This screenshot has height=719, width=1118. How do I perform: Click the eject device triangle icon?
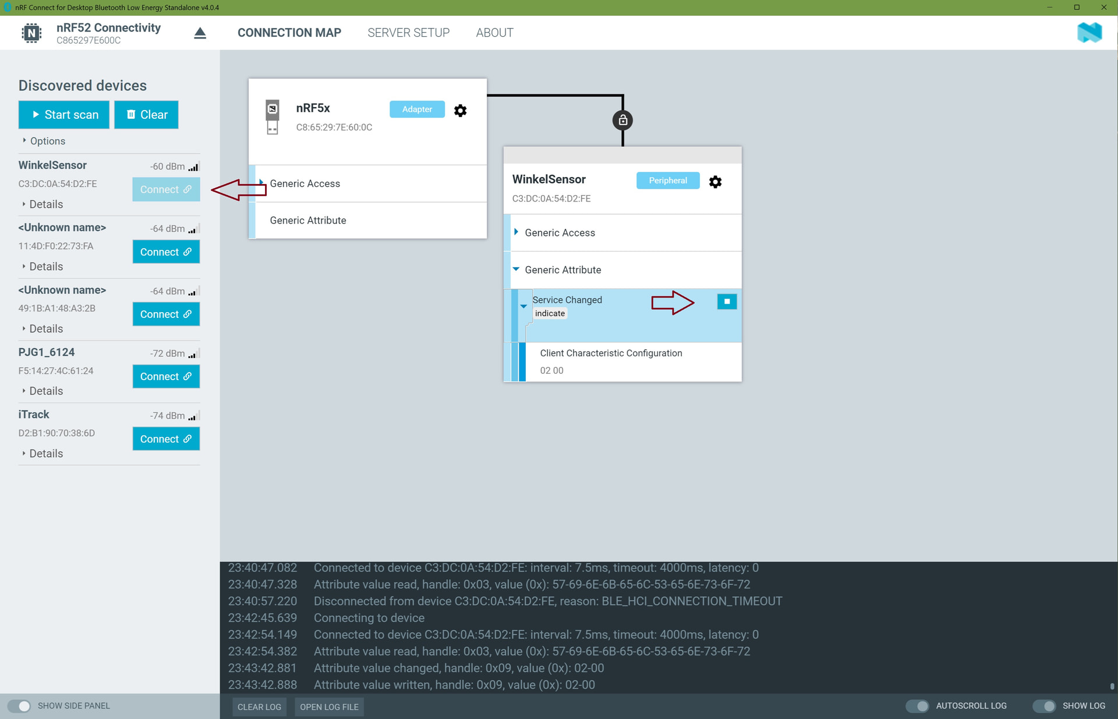coord(200,33)
